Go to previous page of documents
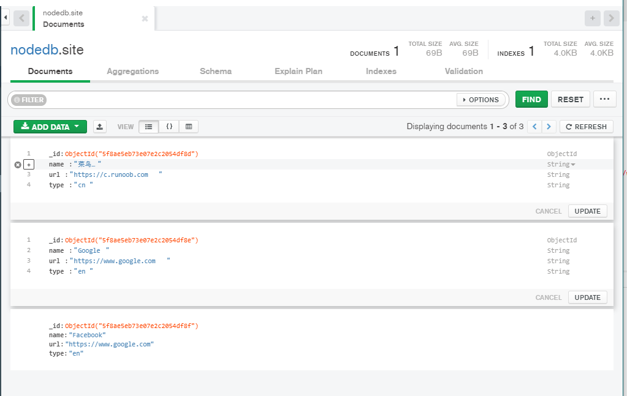The height and width of the screenshot is (396, 627). tap(534, 127)
